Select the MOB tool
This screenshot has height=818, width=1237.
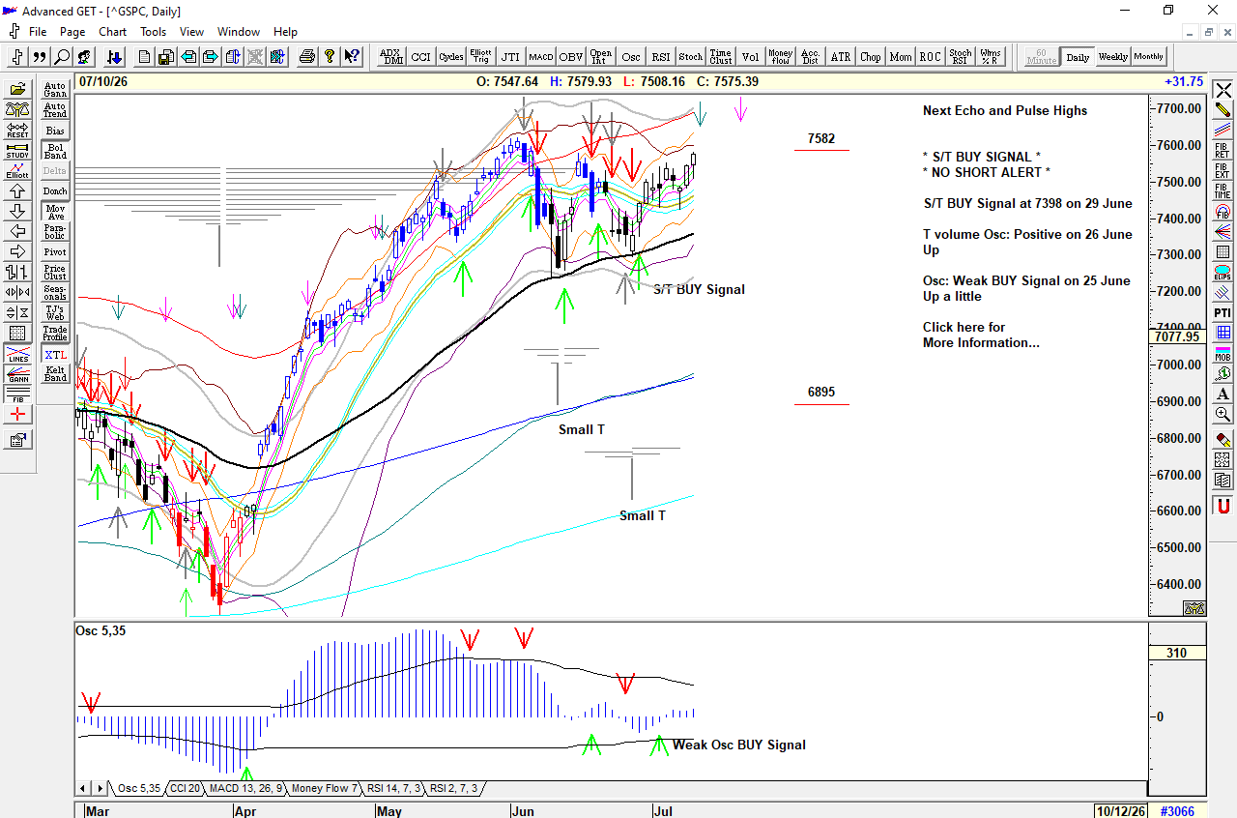[1223, 353]
